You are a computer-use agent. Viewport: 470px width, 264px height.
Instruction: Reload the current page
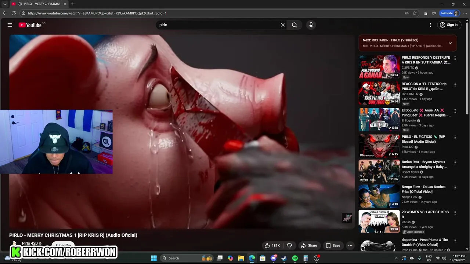[14, 13]
